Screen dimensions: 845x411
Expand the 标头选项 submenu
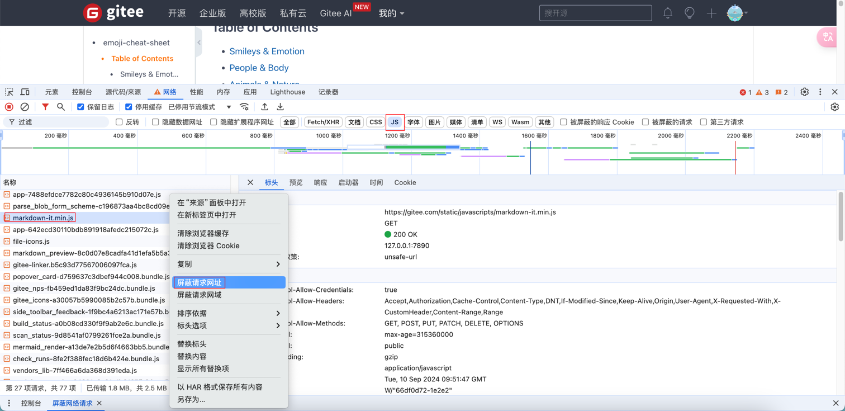point(229,325)
